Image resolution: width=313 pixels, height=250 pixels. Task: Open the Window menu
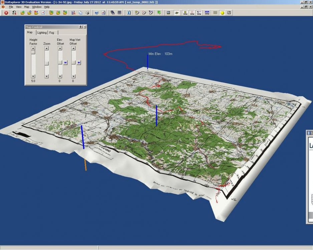click(37, 7)
